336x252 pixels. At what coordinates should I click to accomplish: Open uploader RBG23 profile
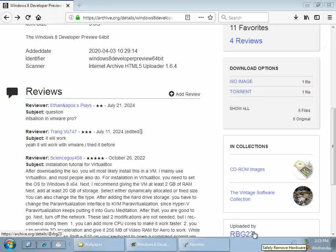point(242,234)
